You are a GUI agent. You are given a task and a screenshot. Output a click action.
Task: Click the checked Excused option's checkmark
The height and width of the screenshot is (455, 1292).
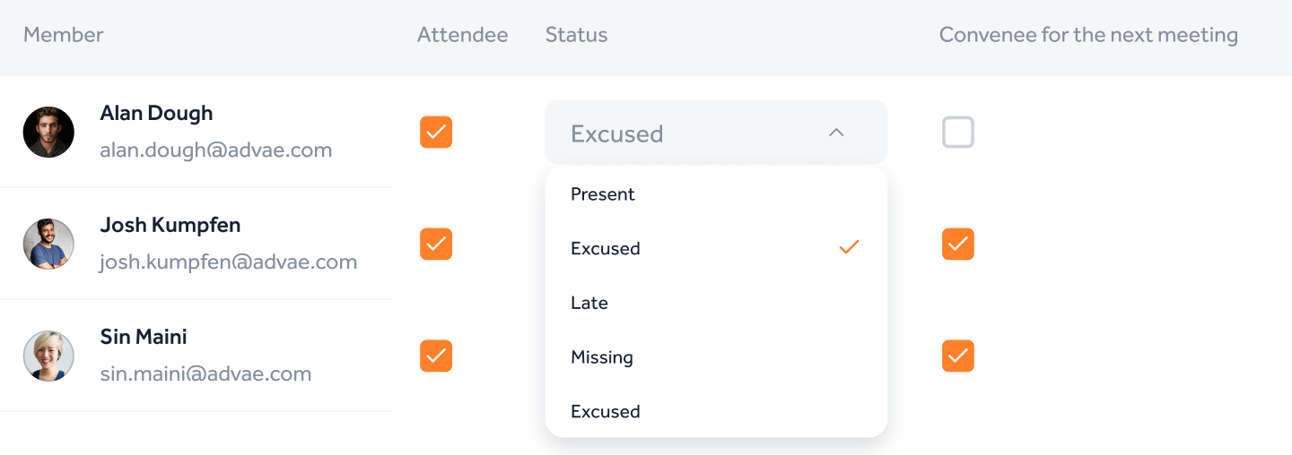(x=849, y=248)
